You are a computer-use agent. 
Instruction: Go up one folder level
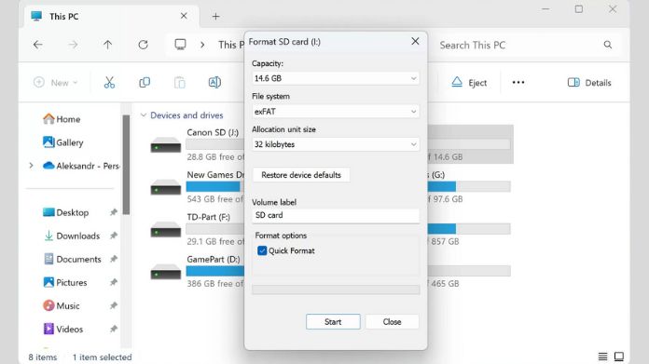[x=107, y=45]
